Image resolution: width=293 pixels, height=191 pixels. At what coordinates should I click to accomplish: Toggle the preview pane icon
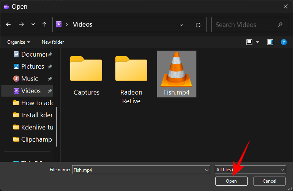[x=270, y=42]
